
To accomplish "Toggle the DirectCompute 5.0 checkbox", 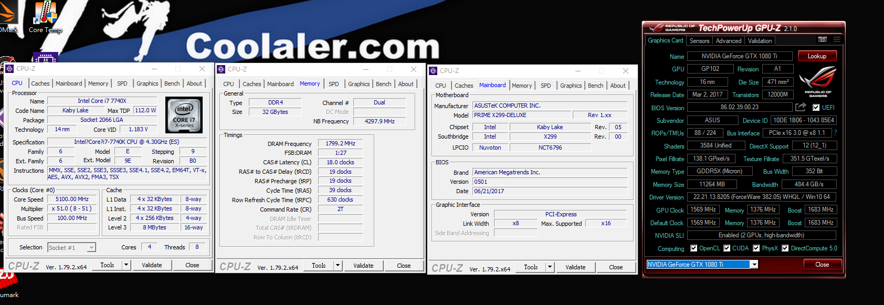I will [x=785, y=248].
